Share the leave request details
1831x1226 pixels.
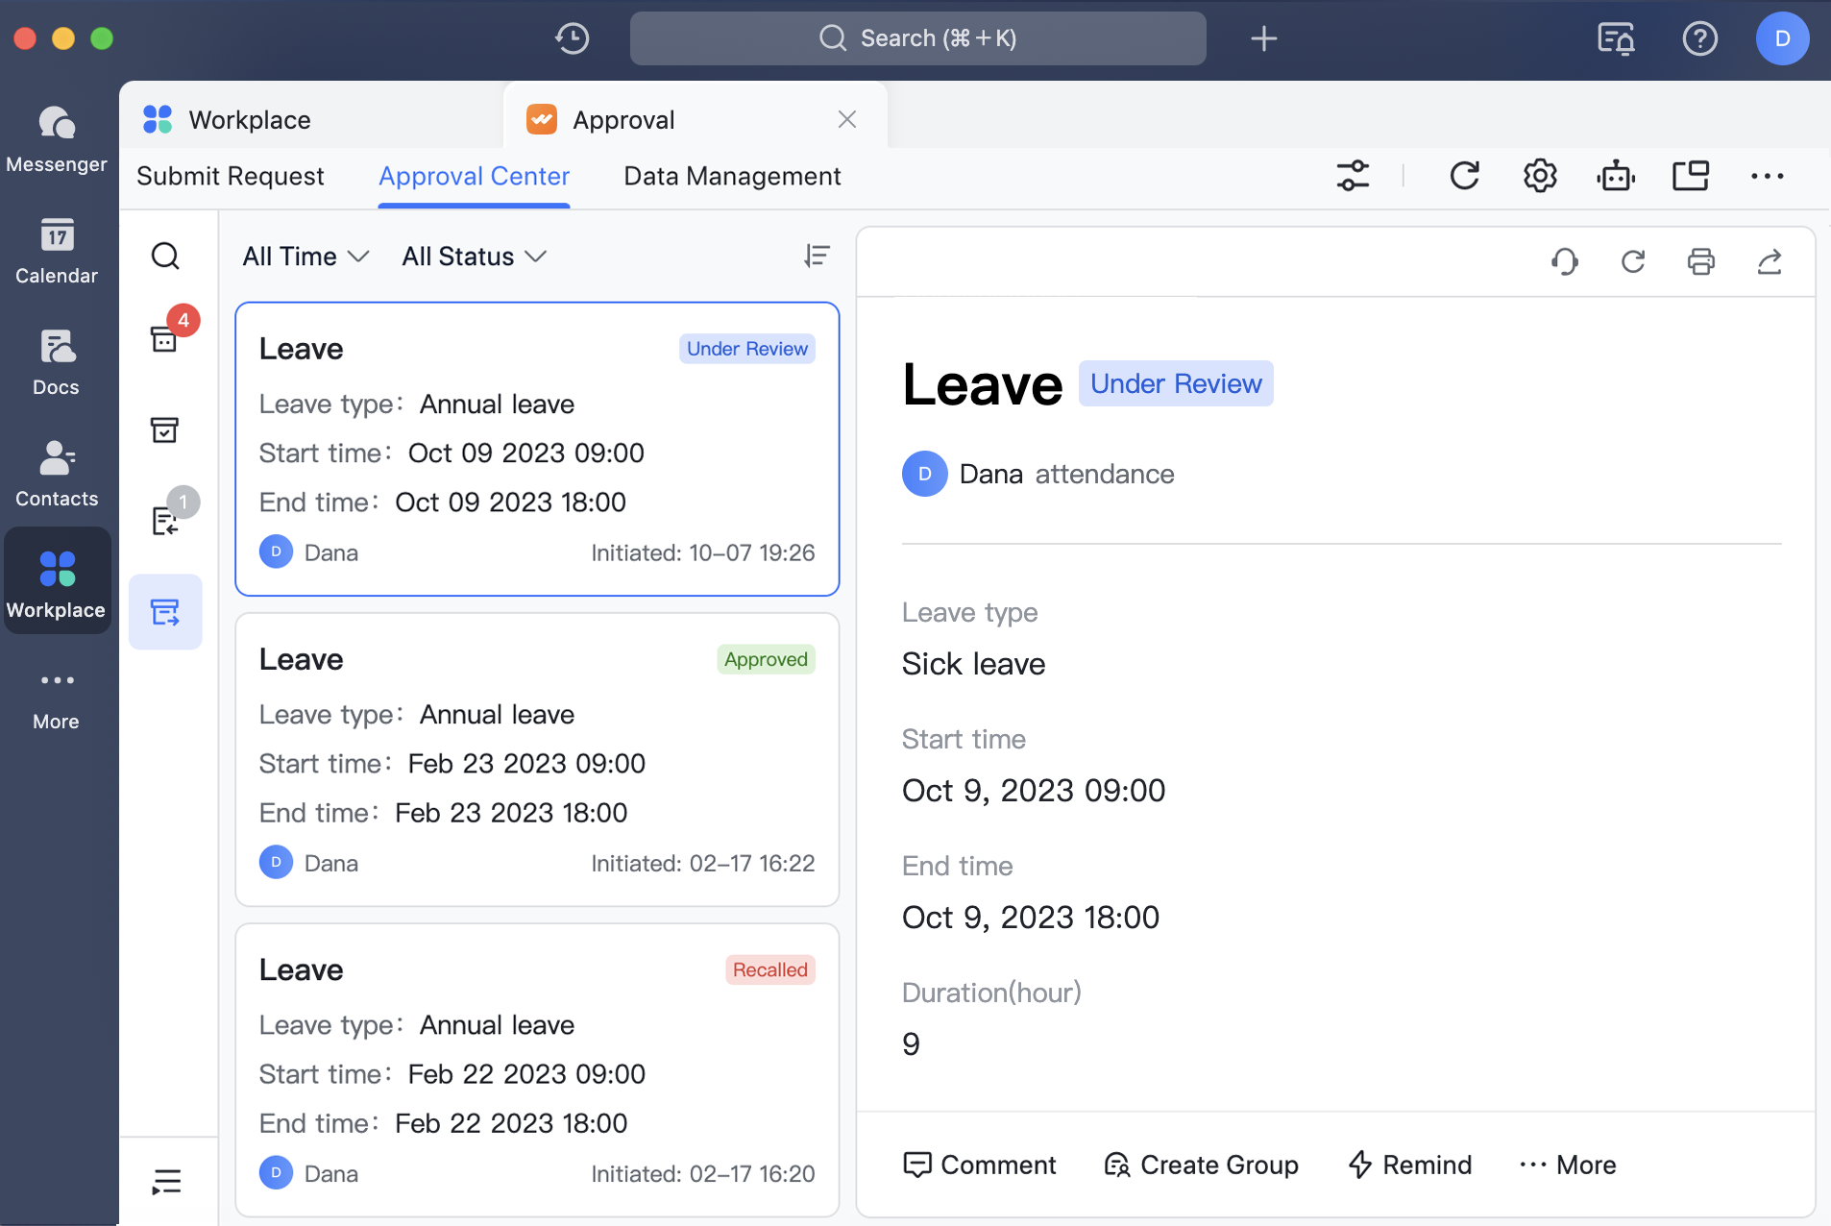pos(1770,261)
